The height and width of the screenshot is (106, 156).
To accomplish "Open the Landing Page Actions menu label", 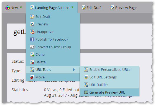I will pos(52,8).
